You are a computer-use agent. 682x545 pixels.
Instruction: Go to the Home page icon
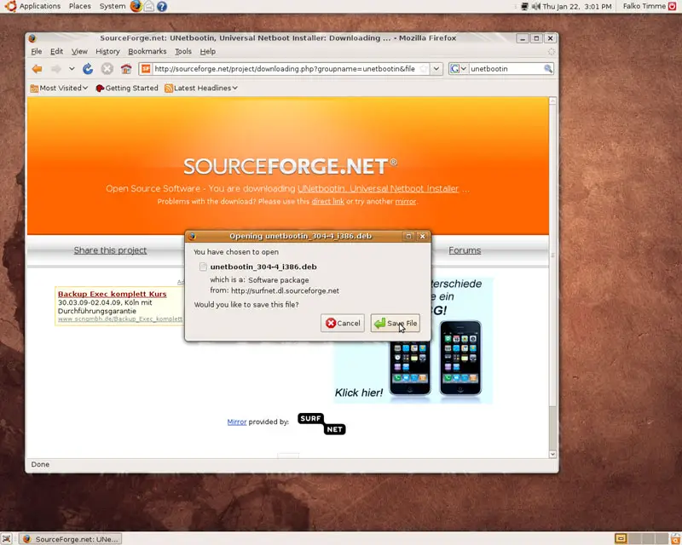point(126,69)
